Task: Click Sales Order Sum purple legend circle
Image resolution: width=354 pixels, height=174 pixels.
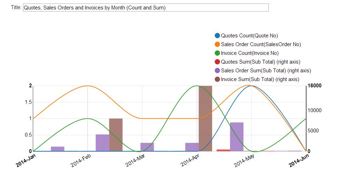Action: tap(217, 71)
